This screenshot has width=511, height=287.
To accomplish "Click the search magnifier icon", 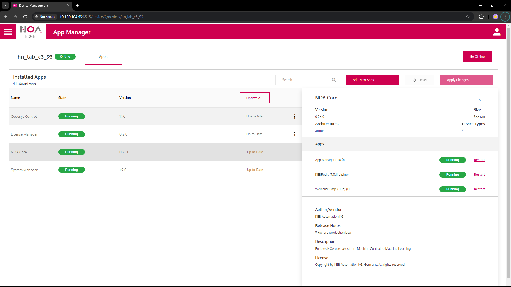I will click(334, 80).
